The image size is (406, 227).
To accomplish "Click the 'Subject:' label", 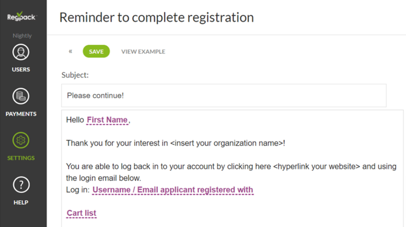I will 75,75.
